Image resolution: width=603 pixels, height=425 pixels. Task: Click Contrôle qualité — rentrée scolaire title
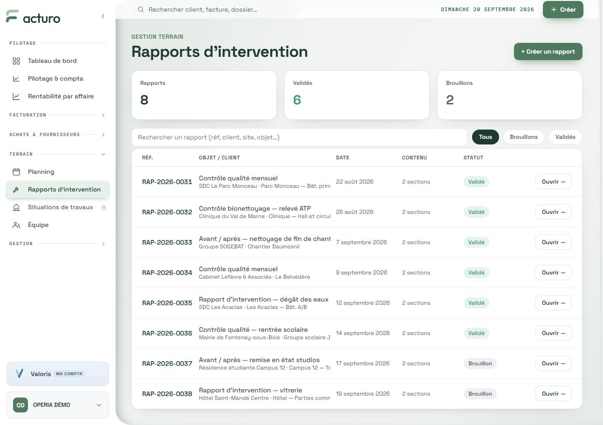pyautogui.click(x=253, y=329)
